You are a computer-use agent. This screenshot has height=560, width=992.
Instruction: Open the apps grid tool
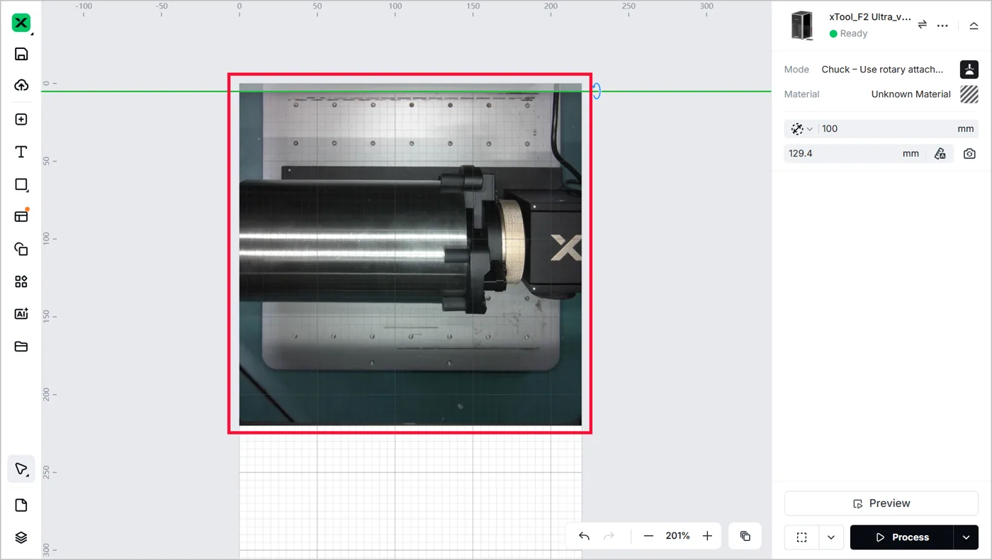pos(21,281)
